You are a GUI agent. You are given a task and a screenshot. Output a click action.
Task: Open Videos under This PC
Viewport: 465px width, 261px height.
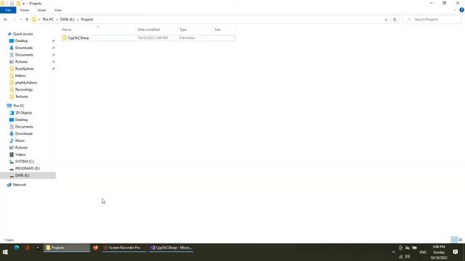pyautogui.click(x=20, y=154)
